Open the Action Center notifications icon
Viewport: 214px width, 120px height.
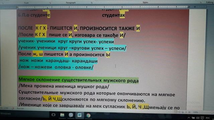pyautogui.click(x=202, y=118)
